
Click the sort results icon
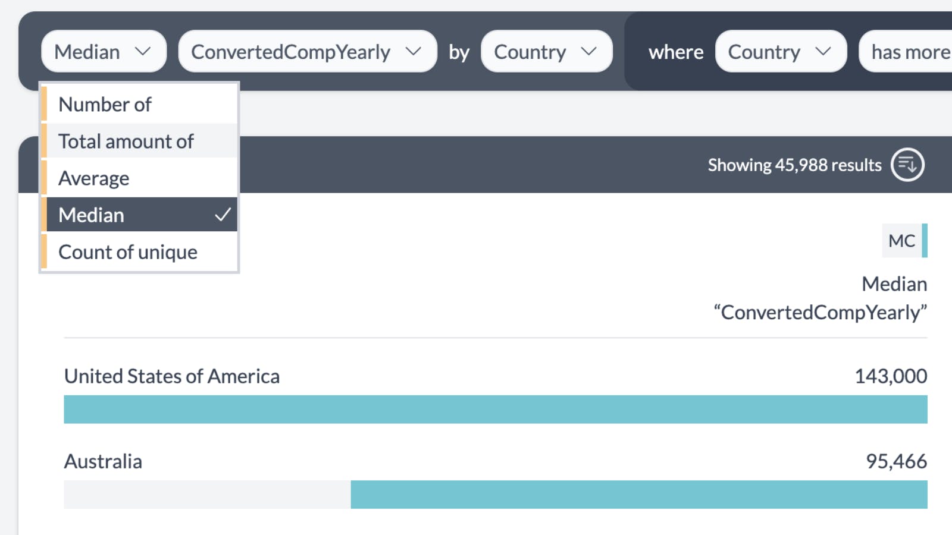[907, 165]
